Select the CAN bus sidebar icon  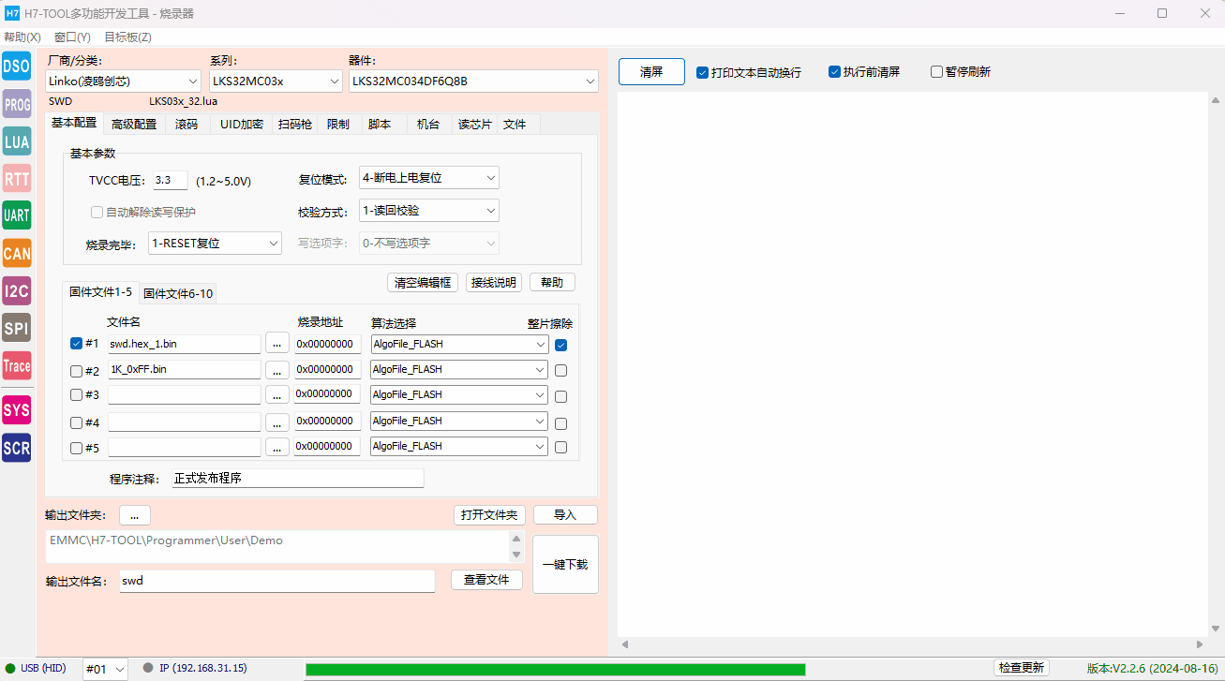(17, 253)
